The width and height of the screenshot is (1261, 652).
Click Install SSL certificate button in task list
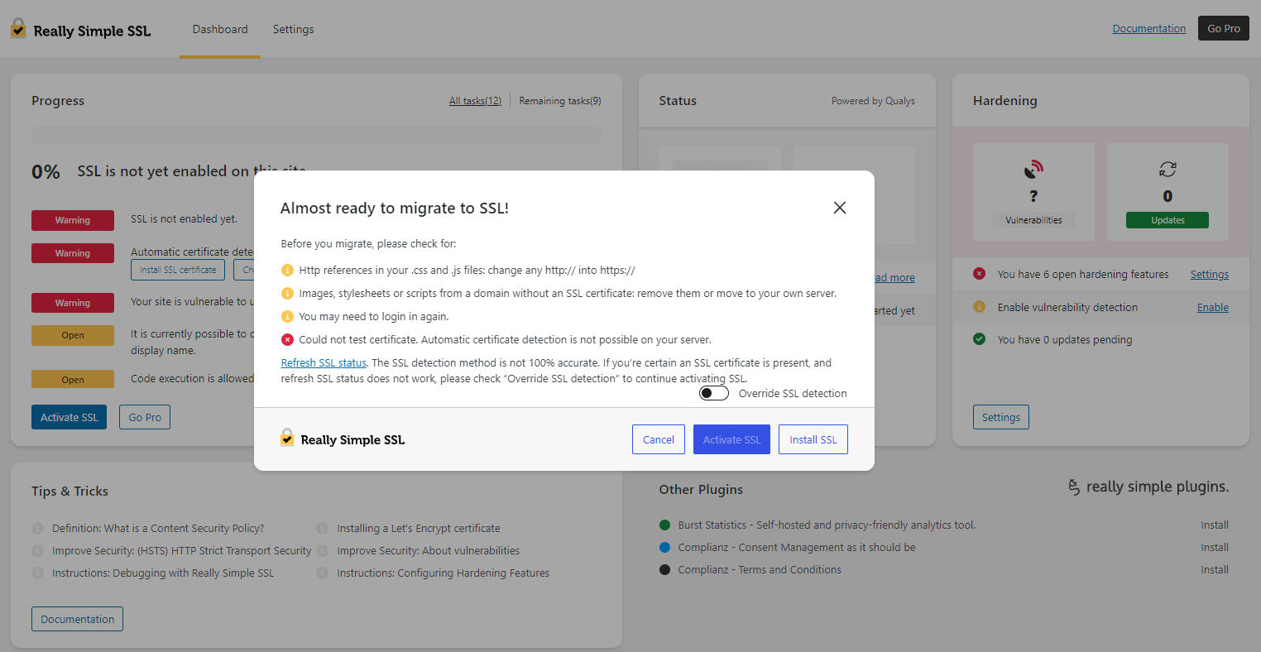click(x=178, y=270)
